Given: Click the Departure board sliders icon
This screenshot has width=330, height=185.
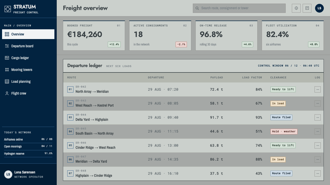Looking at the screenshot, I should 7,46.
